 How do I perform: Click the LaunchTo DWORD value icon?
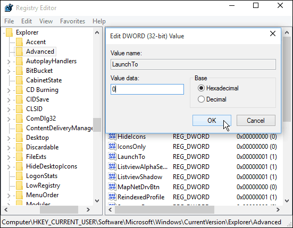112,157
